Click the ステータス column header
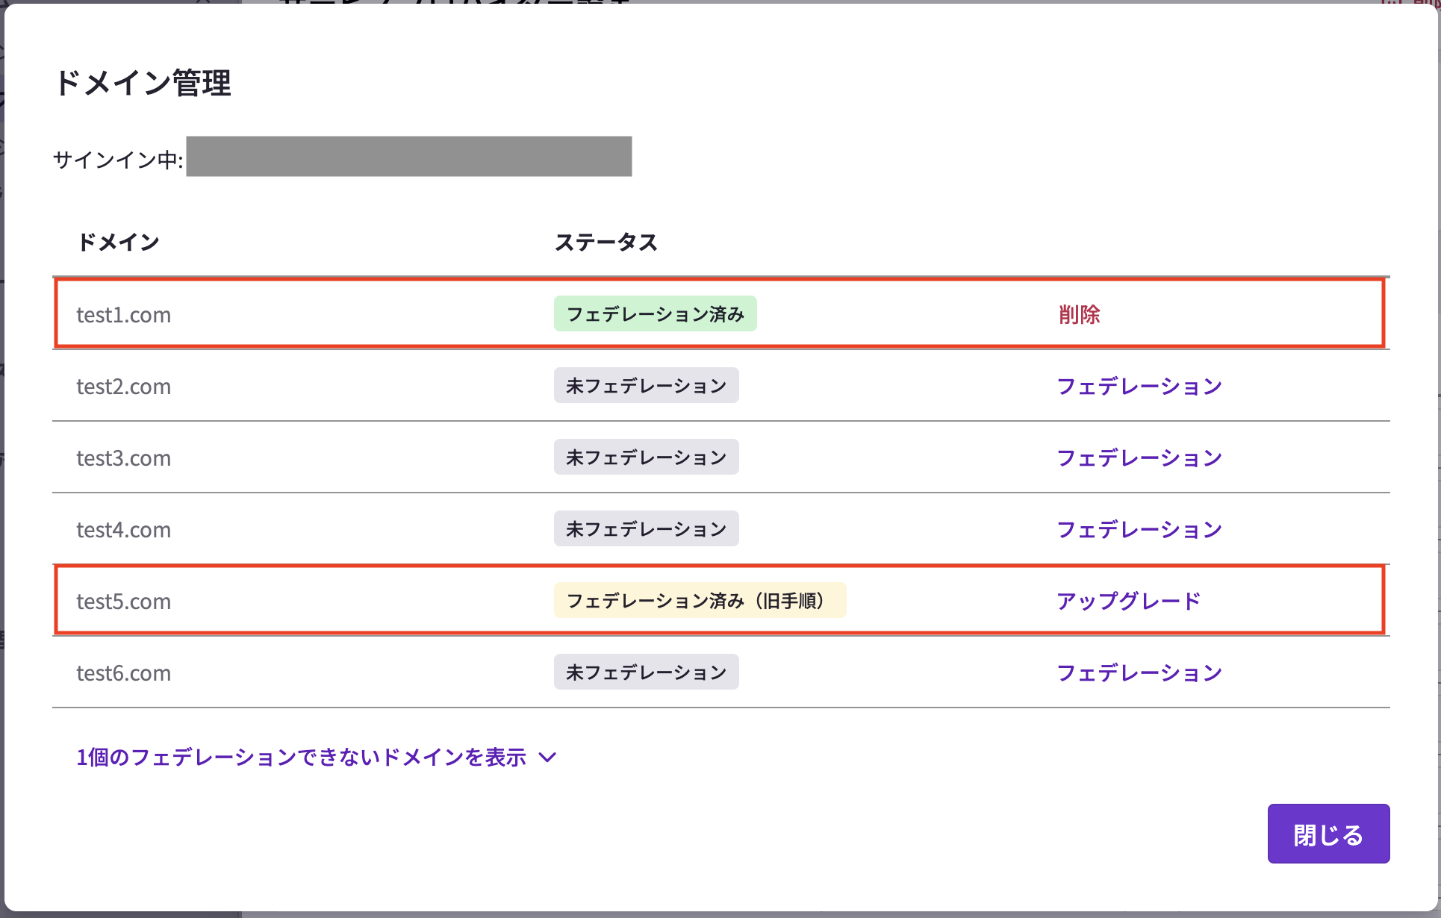The height and width of the screenshot is (918, 1441). click(x=607, y=241)
